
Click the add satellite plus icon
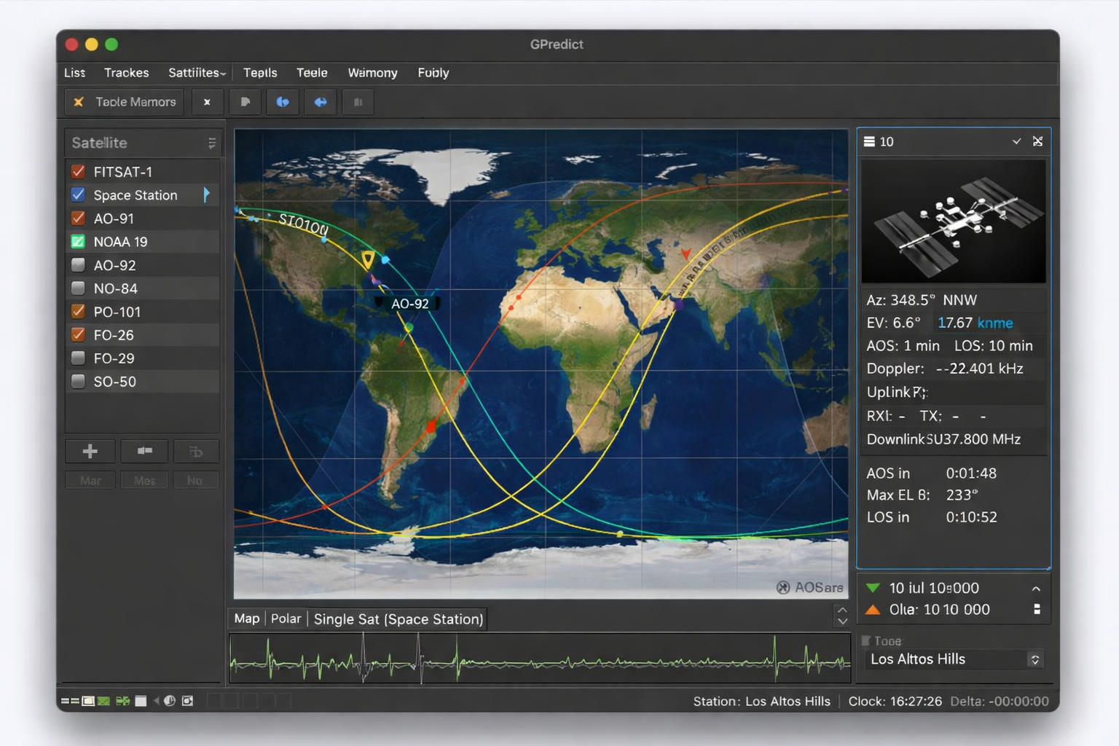pyautogui.click(x=90, y=451)
